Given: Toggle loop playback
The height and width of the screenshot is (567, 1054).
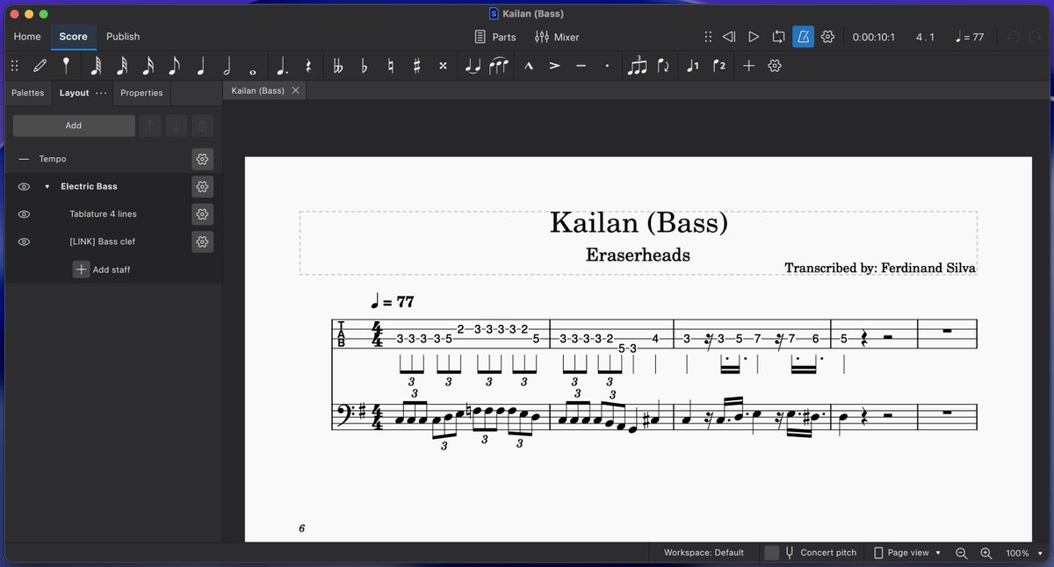Looking at the screenshot, I should point(778,37).
